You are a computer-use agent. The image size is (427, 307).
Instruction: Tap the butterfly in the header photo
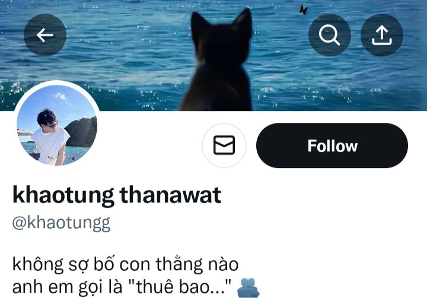pos(303,10)
